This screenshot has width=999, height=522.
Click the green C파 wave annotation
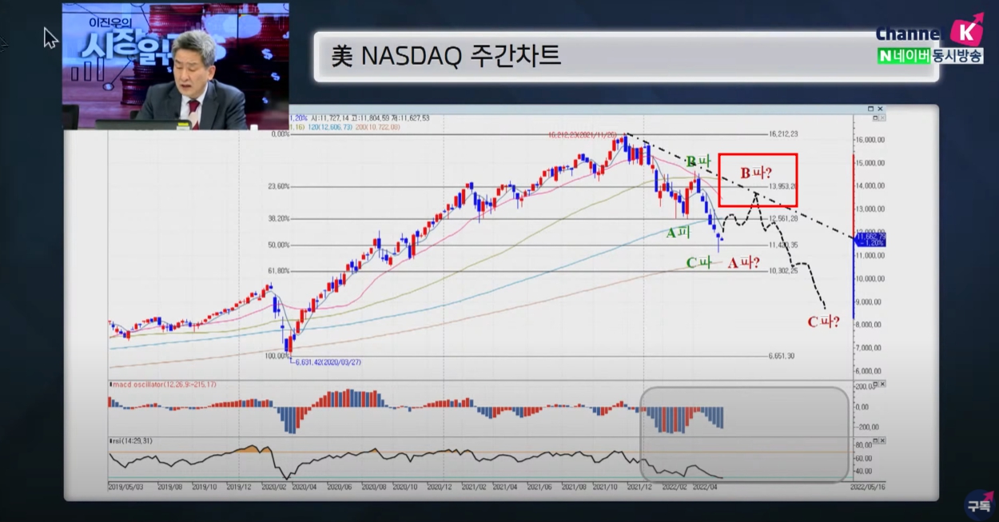[x=699, y=262]
